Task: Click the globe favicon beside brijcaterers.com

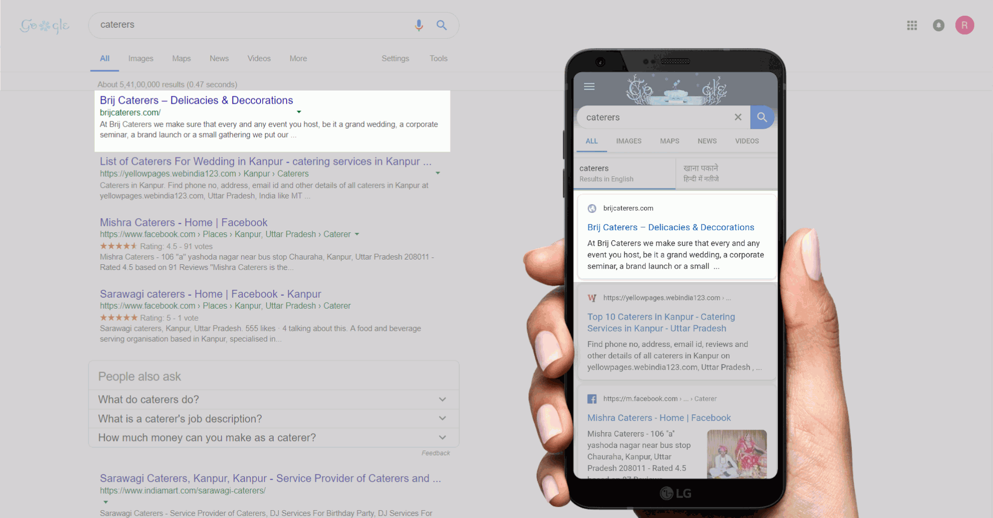Action: click(592, 208)
